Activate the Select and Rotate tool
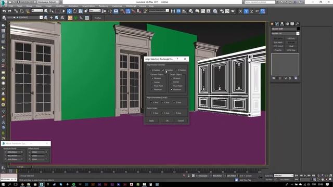Image resolution: width=333 pixels, height=187 pixels. click(x=75, y=11)
